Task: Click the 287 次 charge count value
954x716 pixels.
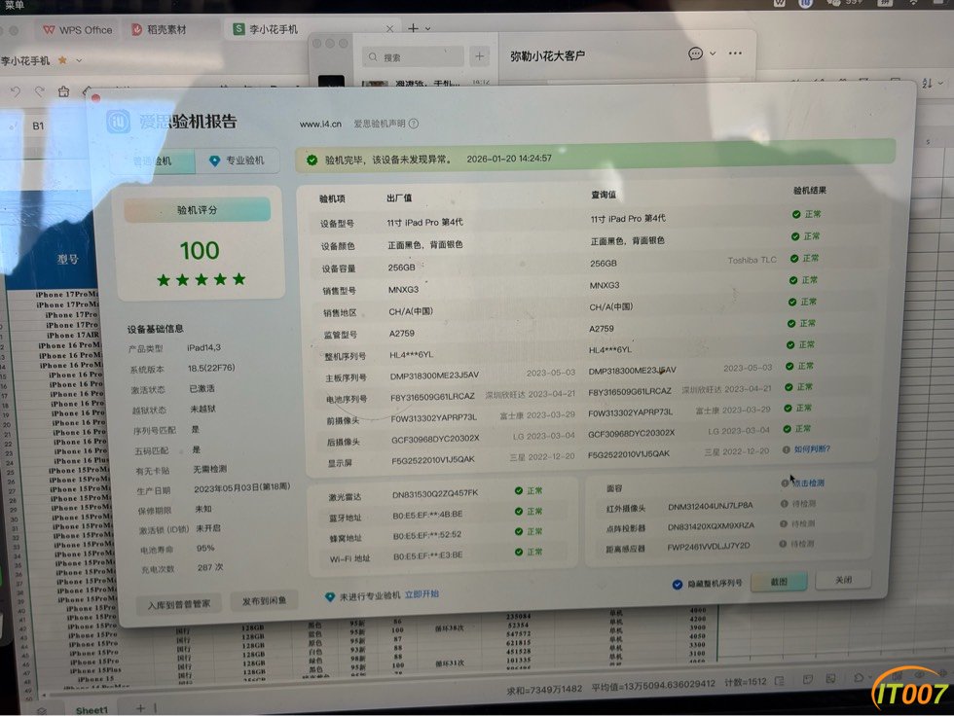Action: (x=210, y=567)
